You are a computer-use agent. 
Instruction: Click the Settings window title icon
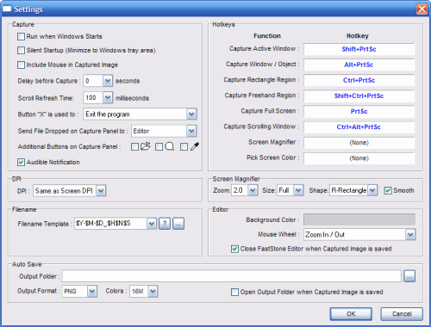pos(7,9)
